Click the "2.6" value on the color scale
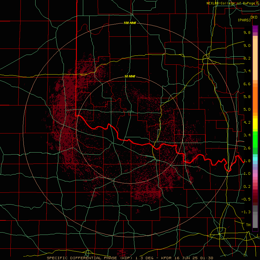The image size is (260, 260). click(247, 148)
